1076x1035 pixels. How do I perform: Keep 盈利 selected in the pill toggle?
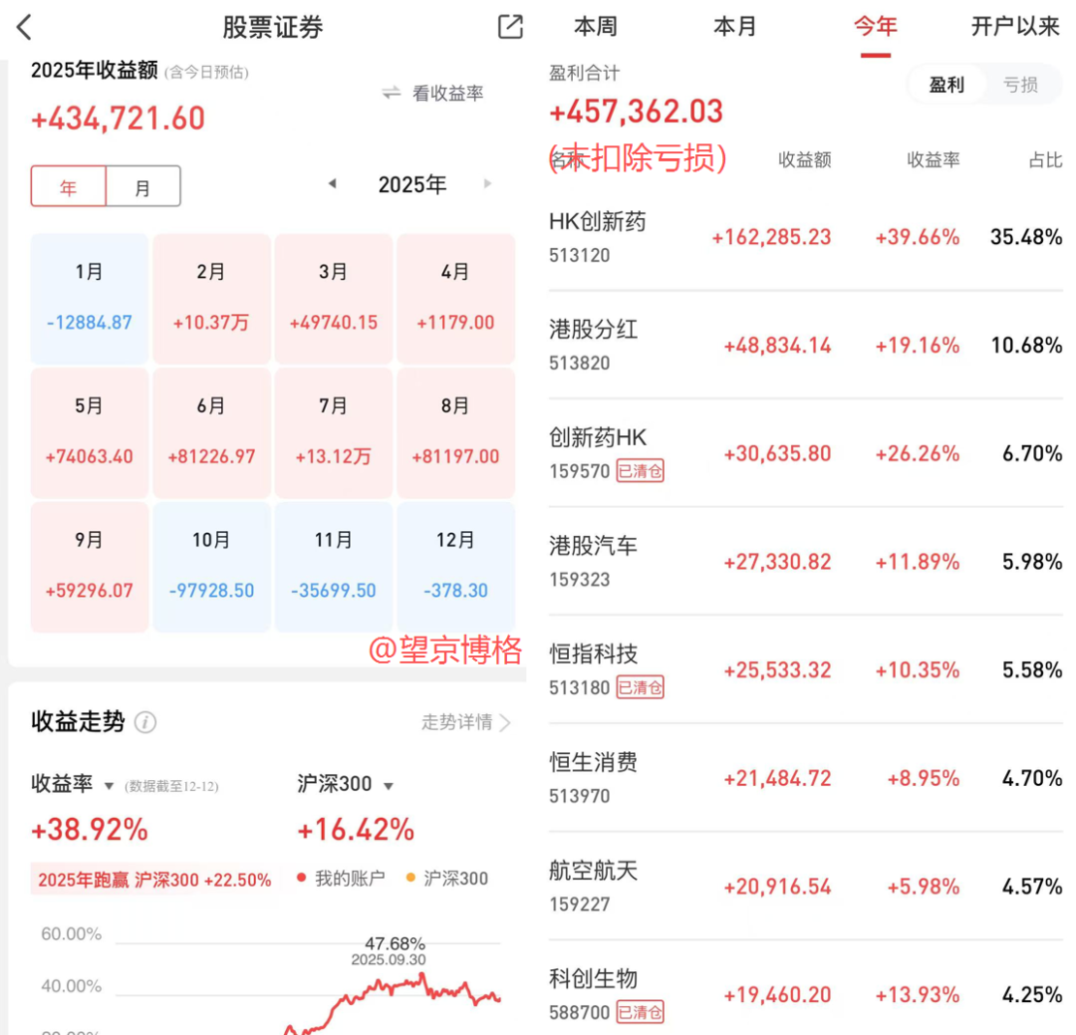pyautogui.click(x=946, y=85)
